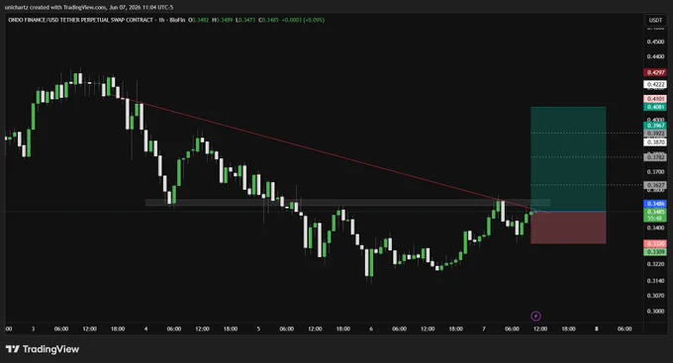Click the low value 0.3473
This screenshot has width=673, height=363.
pos(247,20)
